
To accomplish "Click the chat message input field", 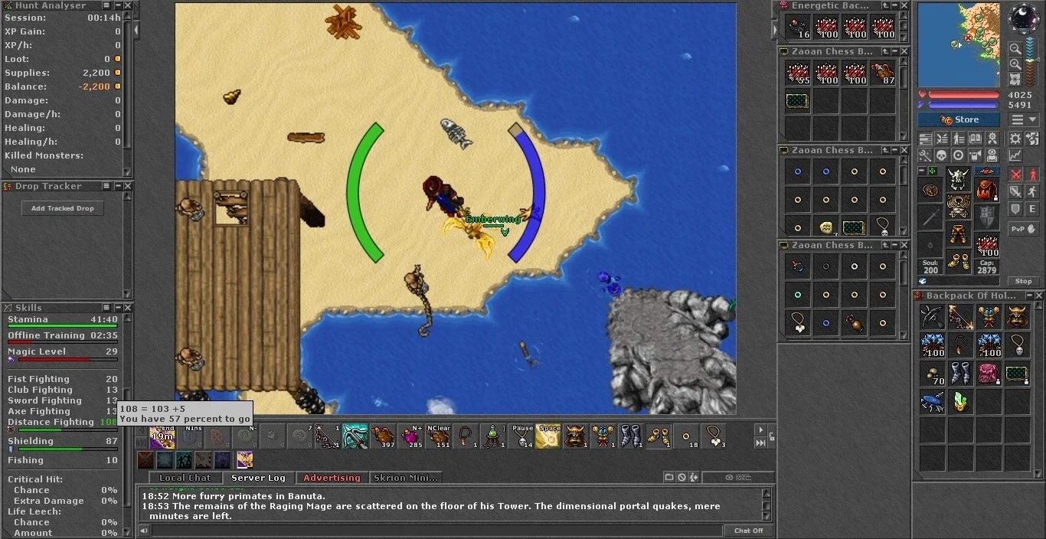I will pyautogui.click(x=436, y=531).
